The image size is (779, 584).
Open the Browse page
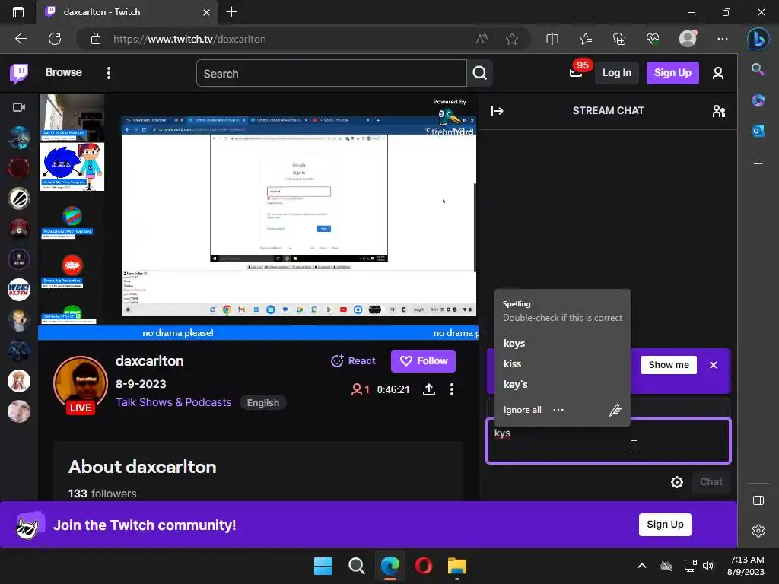click(x=64, y=72)
